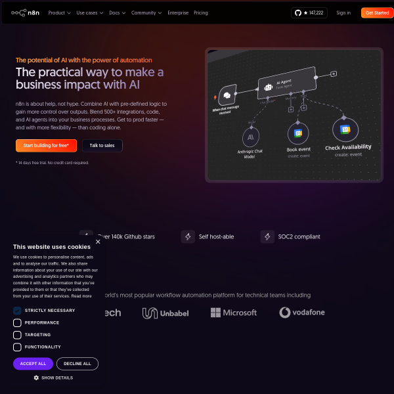Image resolution: width=394 pixels, height=394 pixels.
Task: Select the chat message trigger node icon
Action: 227,95
